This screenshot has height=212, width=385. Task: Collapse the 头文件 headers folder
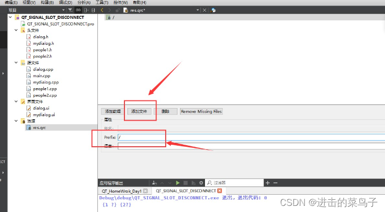[x=16, y=30]
